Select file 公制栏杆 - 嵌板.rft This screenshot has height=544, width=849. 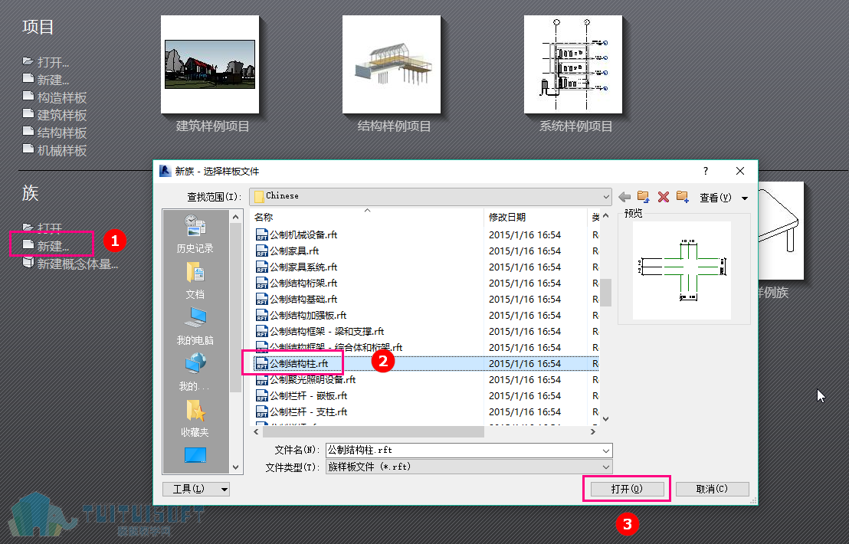click(301, 395)
